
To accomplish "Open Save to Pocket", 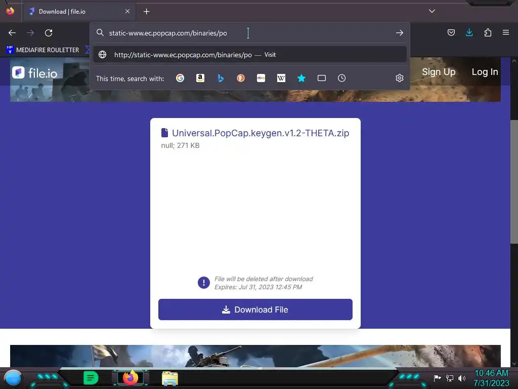I will tap(451, 32).
